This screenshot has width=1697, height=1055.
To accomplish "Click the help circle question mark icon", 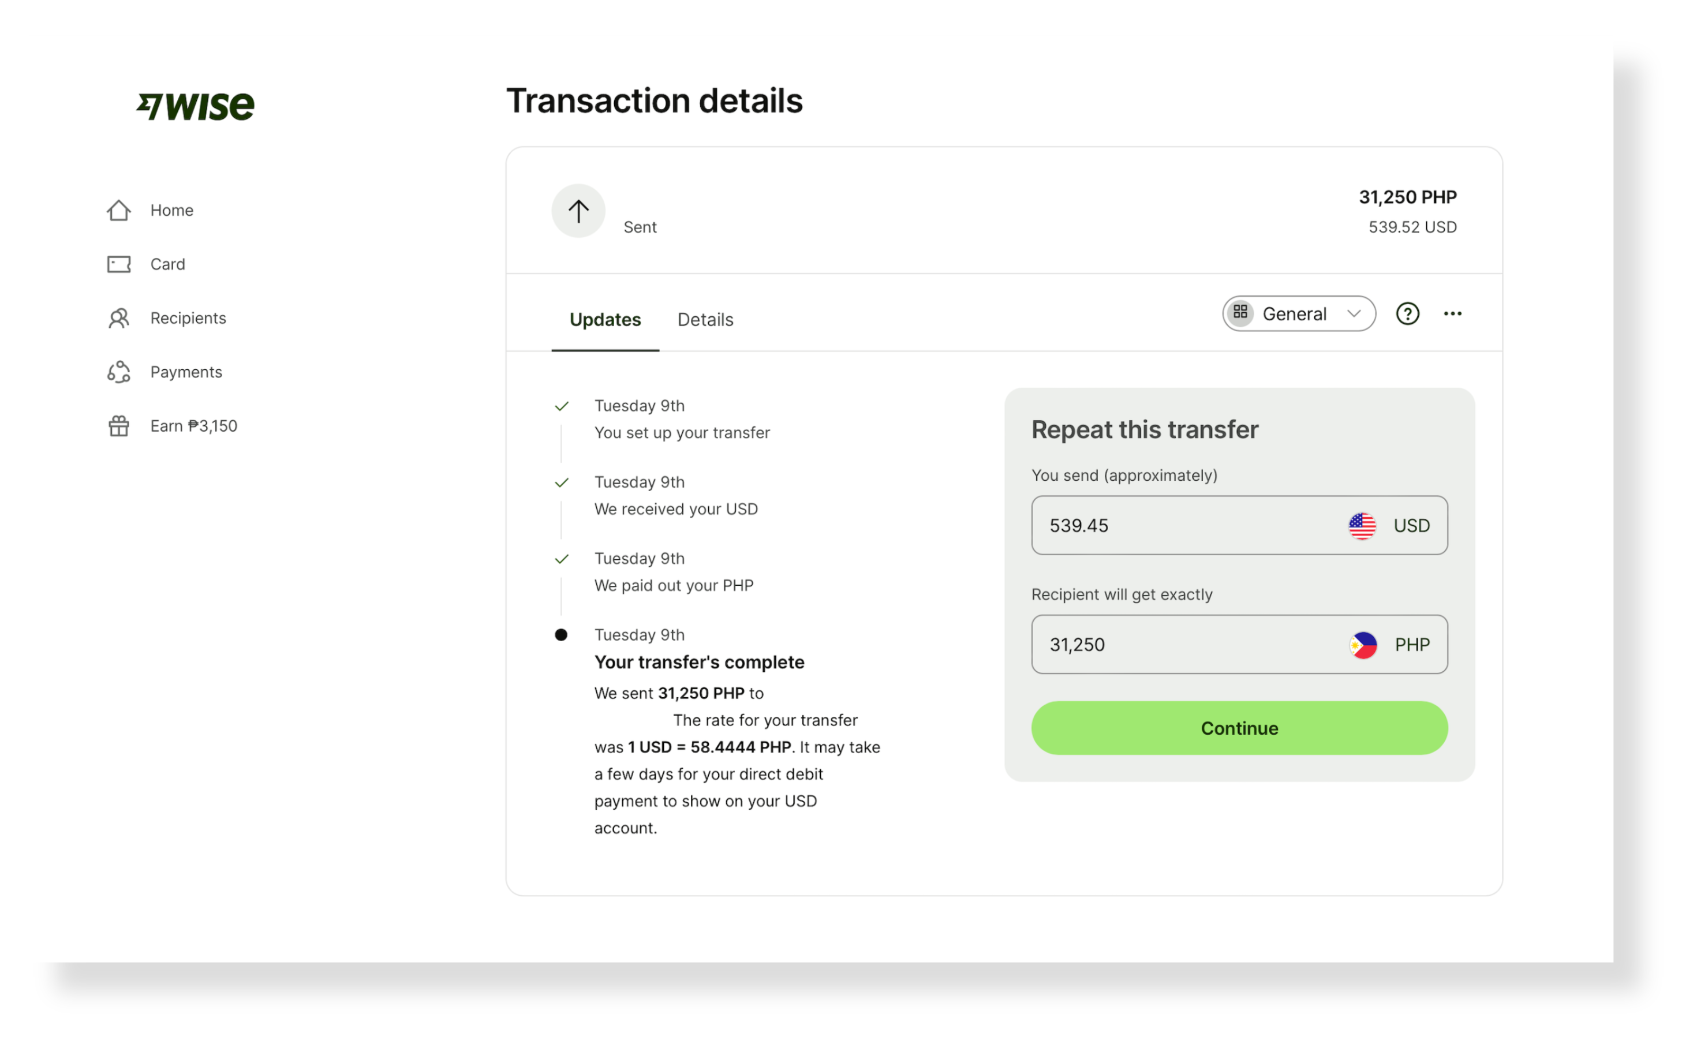I will coord(1408,313).
